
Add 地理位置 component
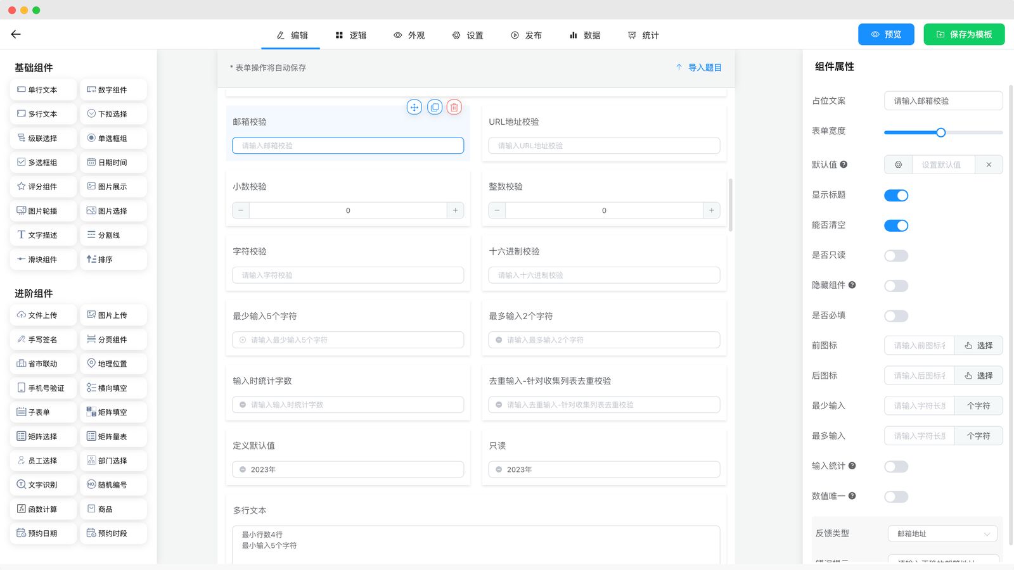(113, 364)
